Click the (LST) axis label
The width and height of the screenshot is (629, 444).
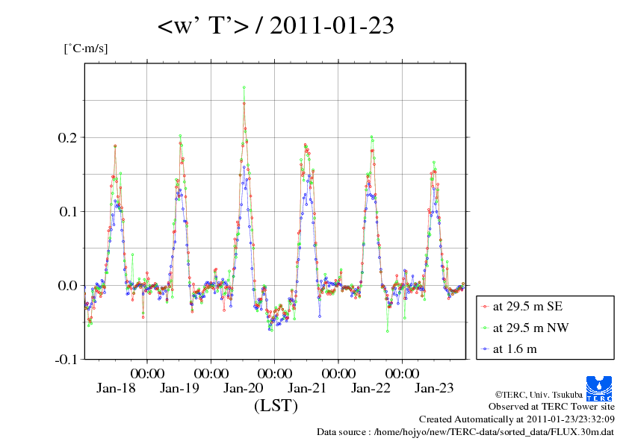click(276, 405)
